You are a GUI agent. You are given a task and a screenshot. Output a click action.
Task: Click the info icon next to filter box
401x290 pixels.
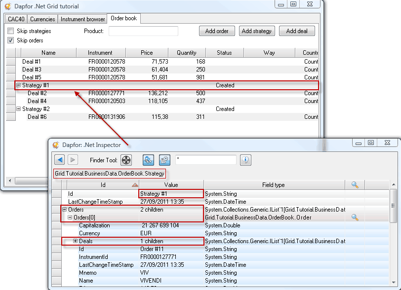click(x=245, y=160)
